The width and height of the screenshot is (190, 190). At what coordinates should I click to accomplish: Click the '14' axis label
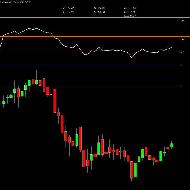pyautogui.click(x=182, y=52)
